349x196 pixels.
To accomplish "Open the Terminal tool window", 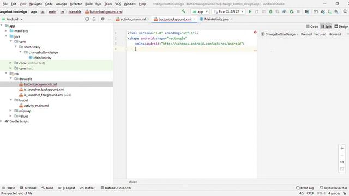I will [x=28, y=188].
